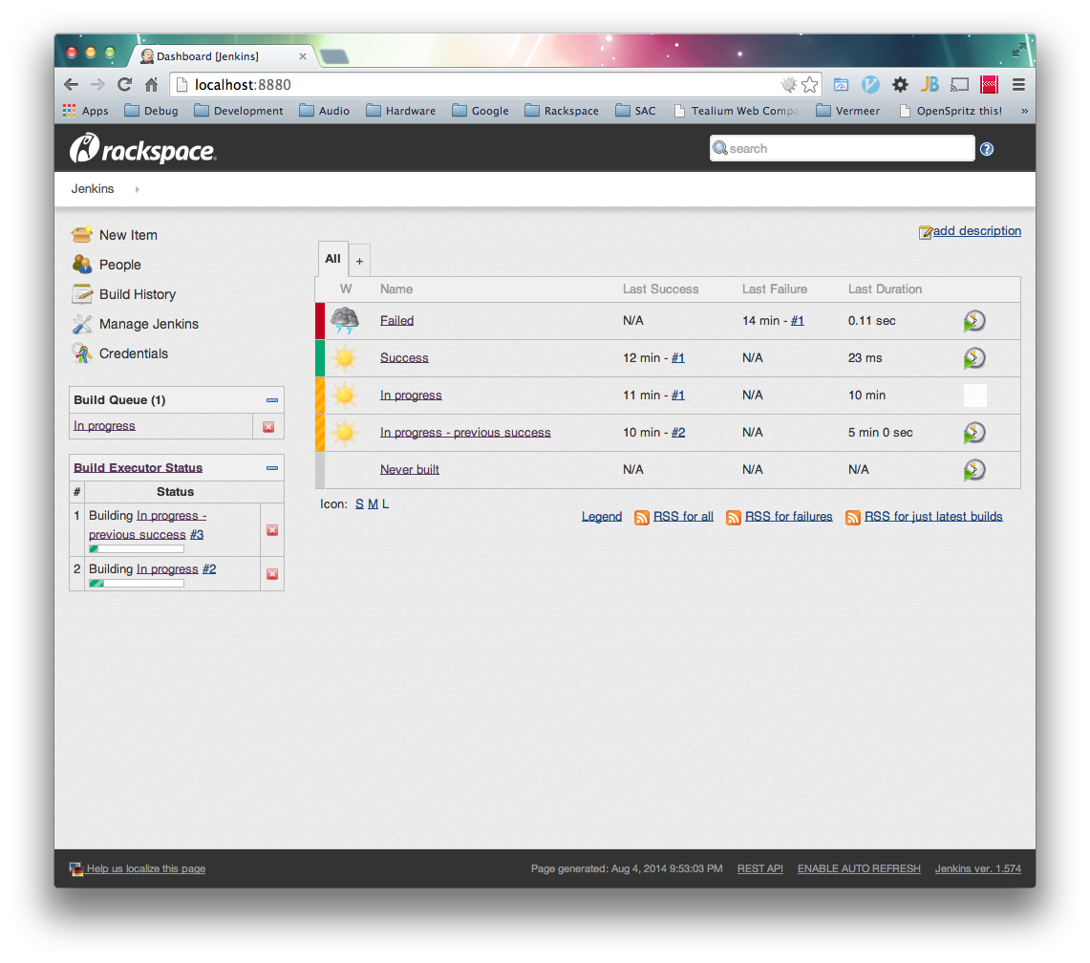
Task: Go to browser home page
Action: tap(152, 85)
